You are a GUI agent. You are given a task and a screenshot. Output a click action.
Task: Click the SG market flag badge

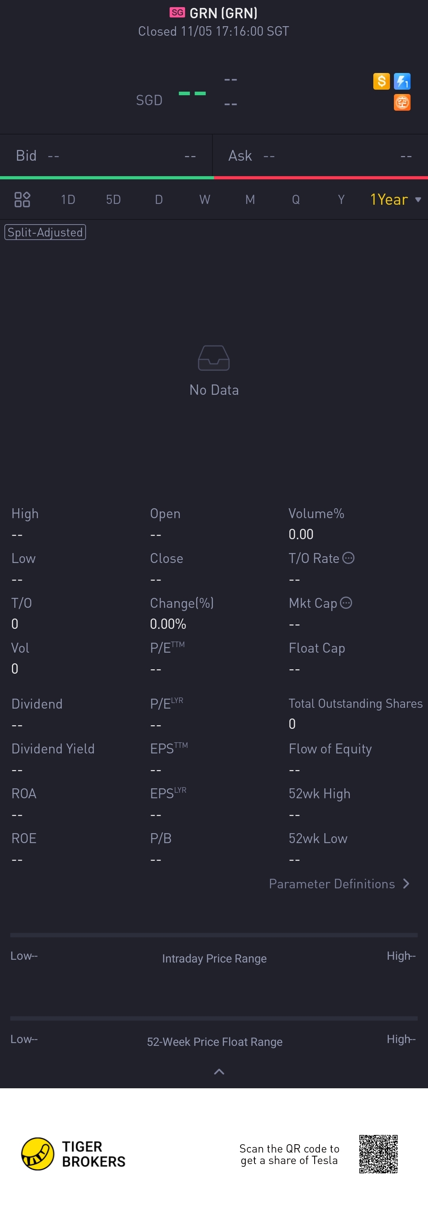[x=178, y=13]
